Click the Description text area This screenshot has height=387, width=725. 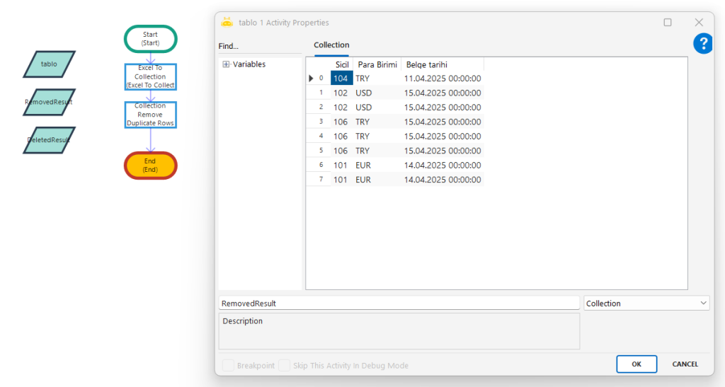(x=399, y=331)
